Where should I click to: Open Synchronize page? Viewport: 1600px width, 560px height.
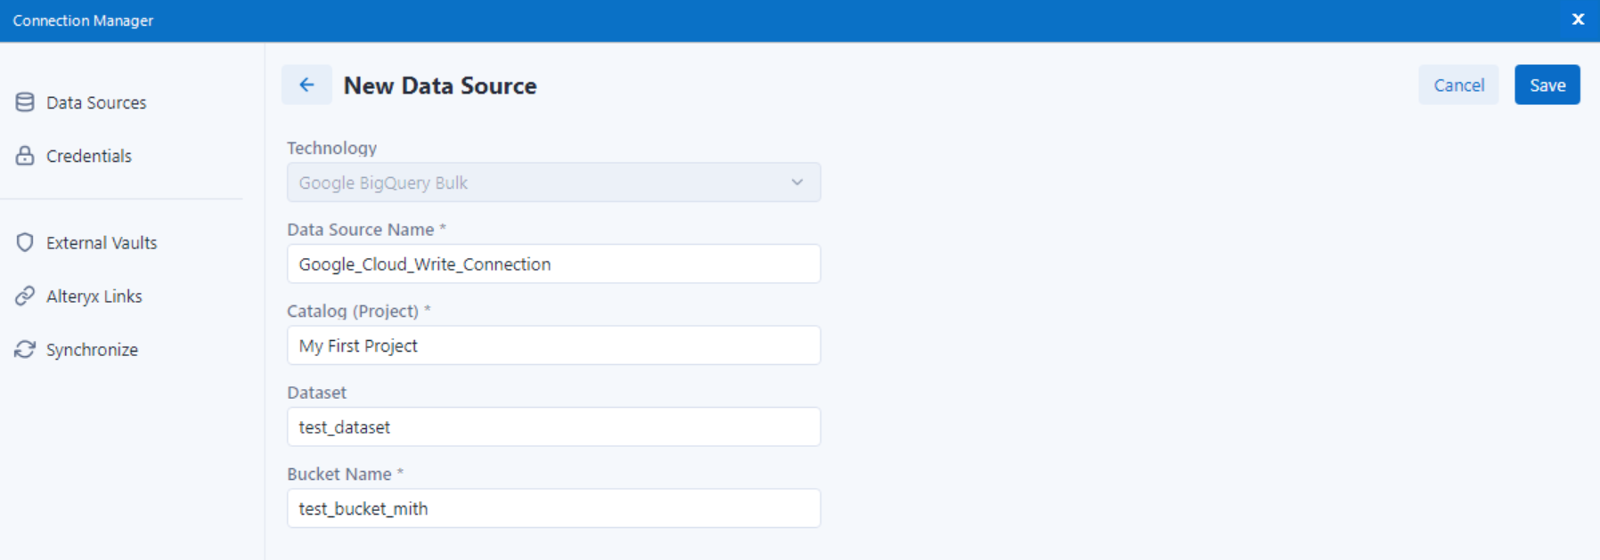[93, 349]
